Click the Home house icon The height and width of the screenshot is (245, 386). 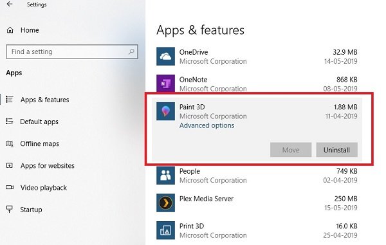pos(10,30)
